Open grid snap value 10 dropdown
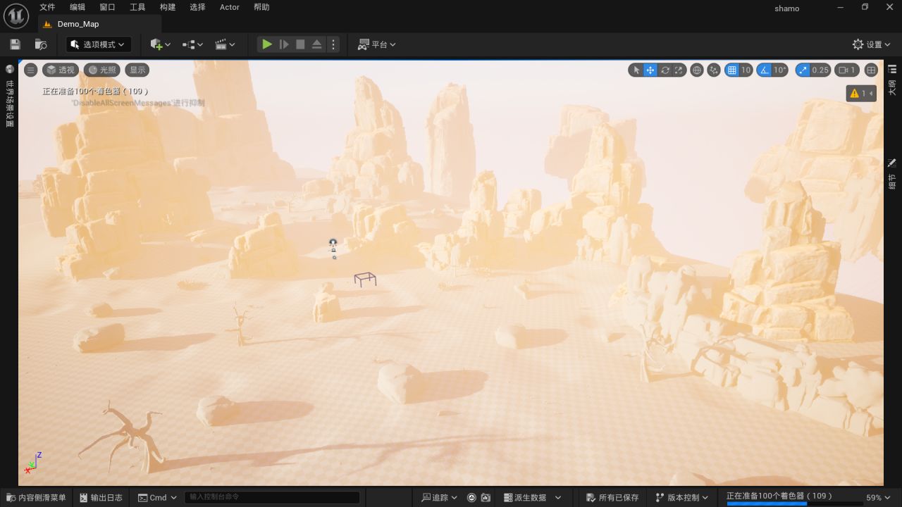 coord(746,70)
